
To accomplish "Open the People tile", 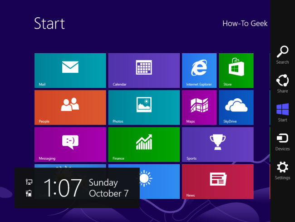I will click(x=70, y=107).
